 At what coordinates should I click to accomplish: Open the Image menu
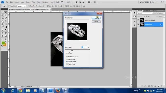pos(17,2)
